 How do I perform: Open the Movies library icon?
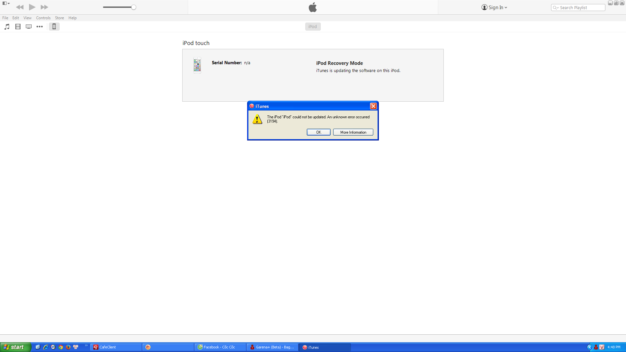tap(18, 27)
